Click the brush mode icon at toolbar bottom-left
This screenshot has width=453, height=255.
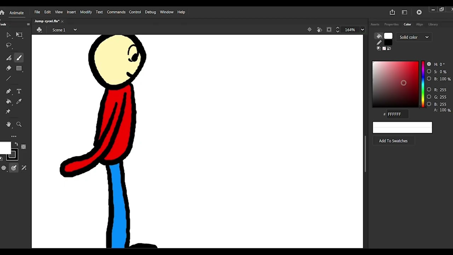(x=4, y=168)
